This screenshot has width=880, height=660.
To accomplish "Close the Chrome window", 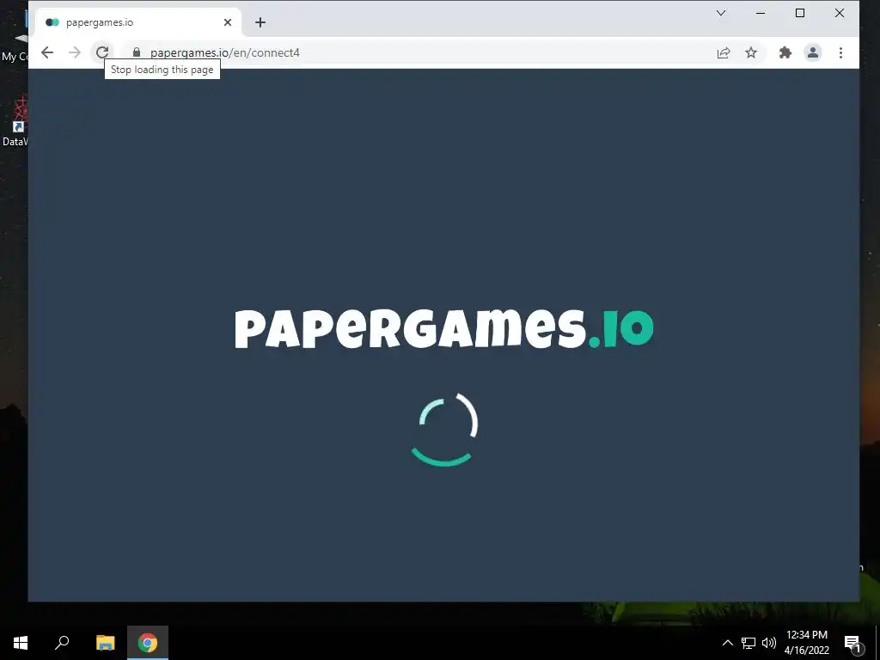I will [840, 13].
